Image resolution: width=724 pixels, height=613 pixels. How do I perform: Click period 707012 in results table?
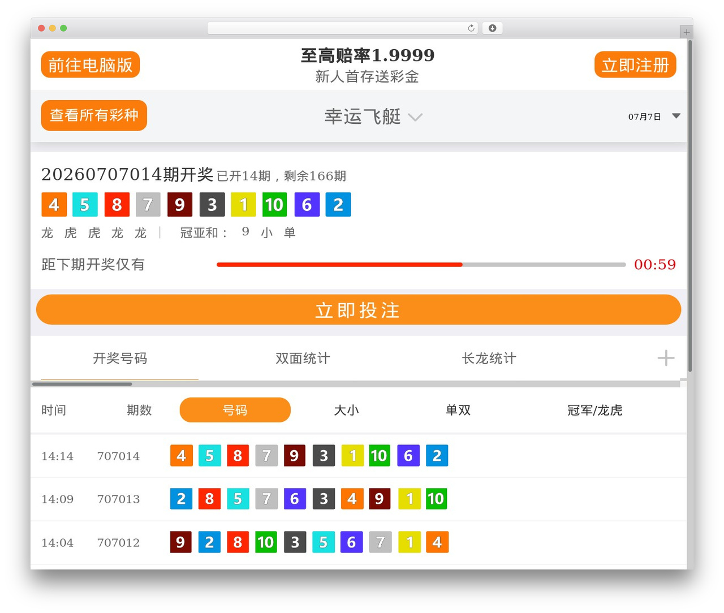click(x=118, y=543)
